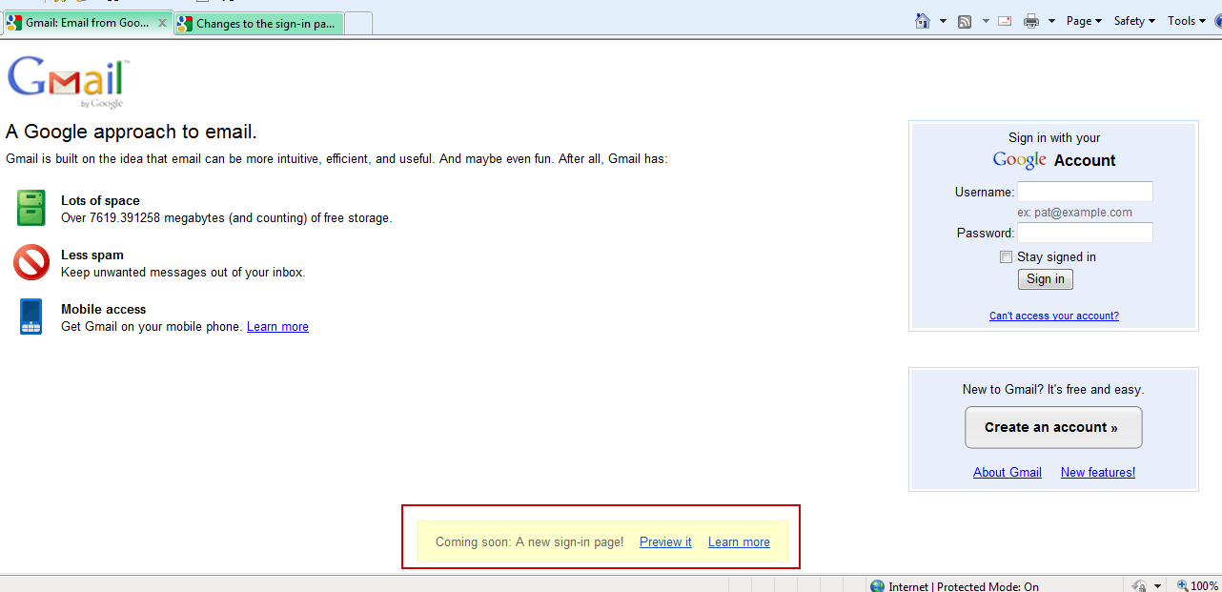
Task: Click the Lots of space cabinet icon
Action: pyautogui.click(x=31, y=208)
